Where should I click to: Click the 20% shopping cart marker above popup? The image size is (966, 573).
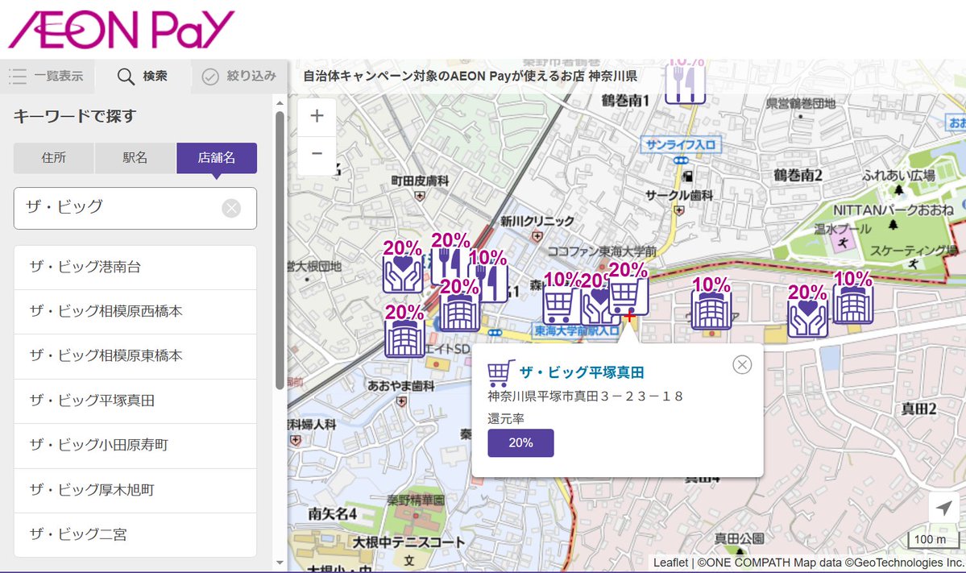coord(628,289)
